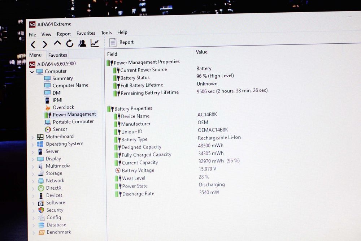
Task: Select the Computer Name tree item
Action: 70,85
